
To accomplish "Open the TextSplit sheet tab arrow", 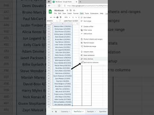I will point(95,111).
